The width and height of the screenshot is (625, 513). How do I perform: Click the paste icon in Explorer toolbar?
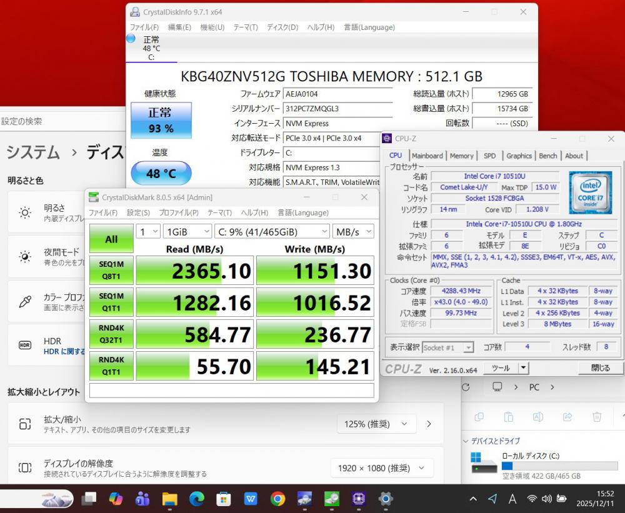click(x=509, y=417)
